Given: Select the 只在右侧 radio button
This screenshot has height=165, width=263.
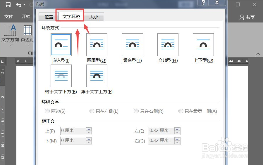Looking at the screenshot, I should pyautogui.click(x=136, y=111).
